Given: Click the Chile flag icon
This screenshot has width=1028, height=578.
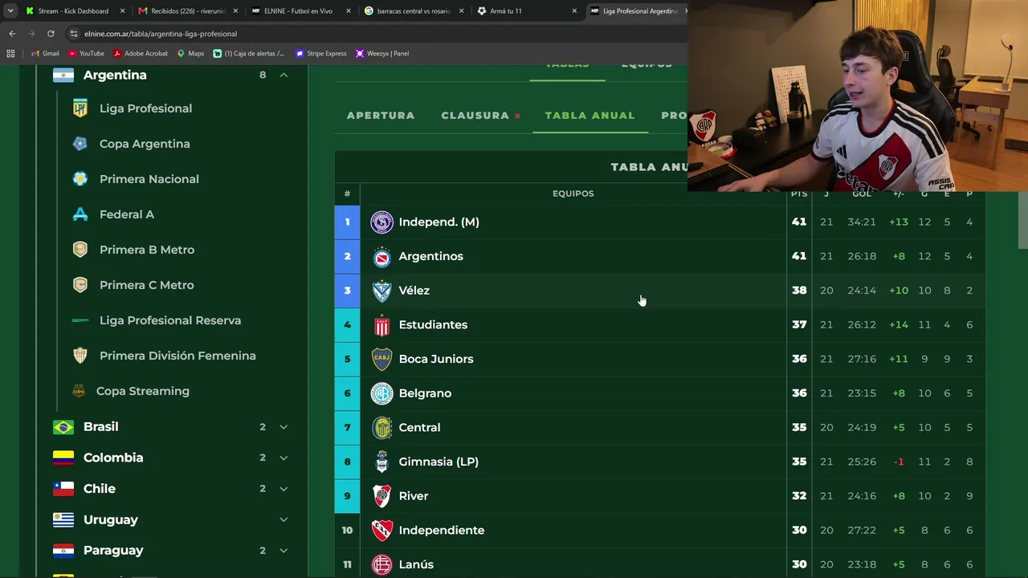Looking at the screenshot, I should tap(63, 489).
